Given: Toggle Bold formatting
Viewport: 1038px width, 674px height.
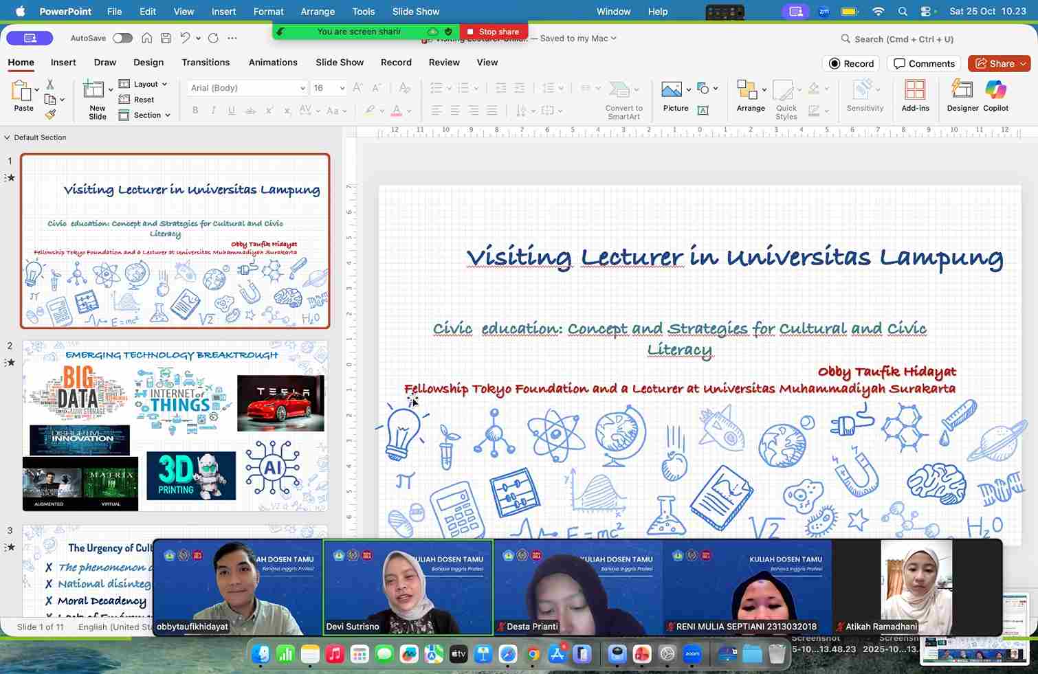Looking at the screenshot, I should pyautogui.click(x=195, y=111).
